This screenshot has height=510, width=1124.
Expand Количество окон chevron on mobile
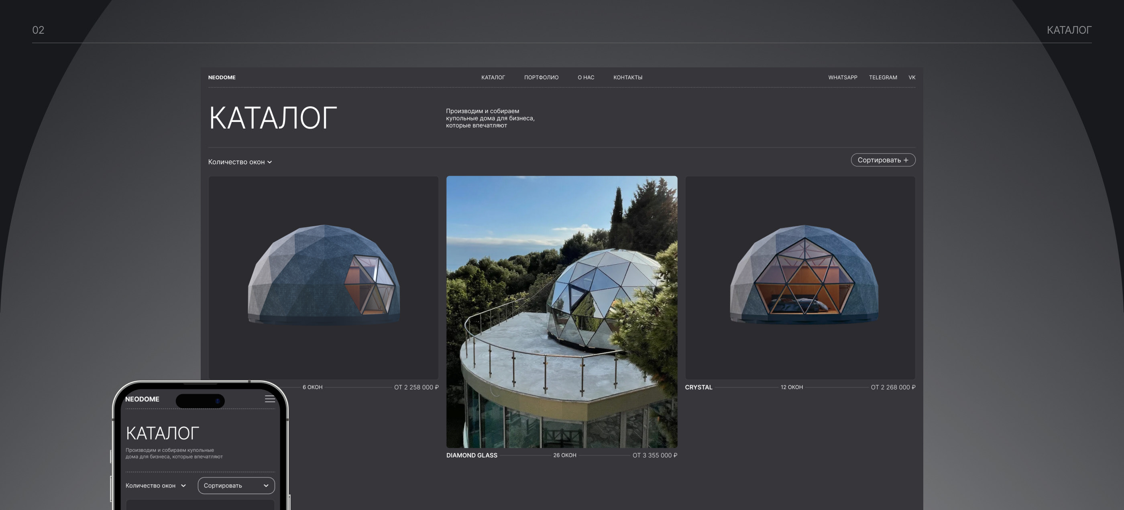click(183, 486)
